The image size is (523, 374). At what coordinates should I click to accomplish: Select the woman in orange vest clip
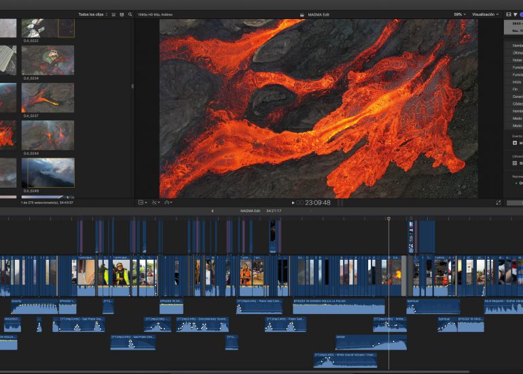[x=245, y=276]
